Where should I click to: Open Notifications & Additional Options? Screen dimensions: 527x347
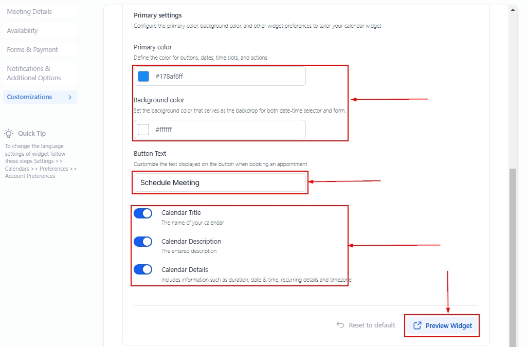pos(34,73)
